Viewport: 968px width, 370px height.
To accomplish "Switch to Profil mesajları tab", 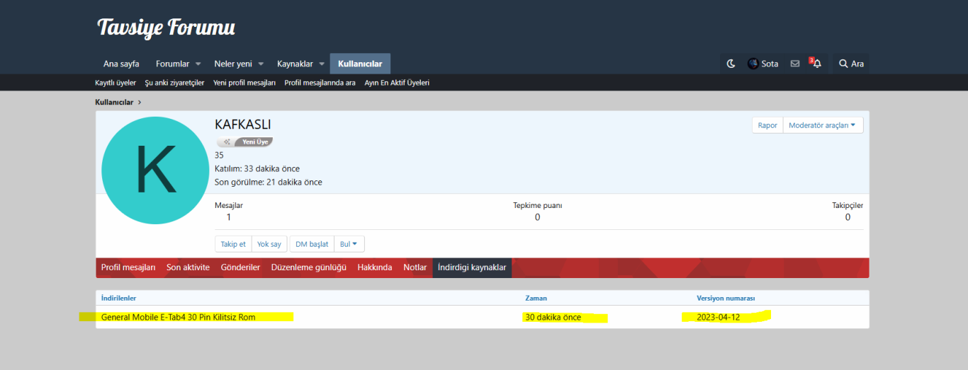I will pyautogui.click(x=128, y=267).
